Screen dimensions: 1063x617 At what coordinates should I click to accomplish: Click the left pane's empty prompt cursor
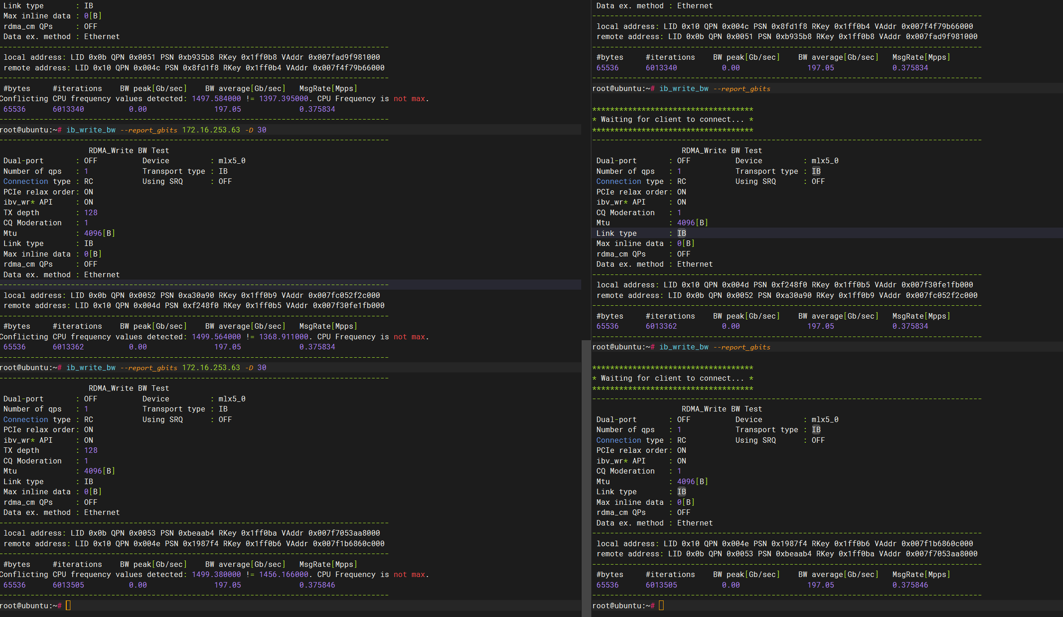tap(68, 606)
